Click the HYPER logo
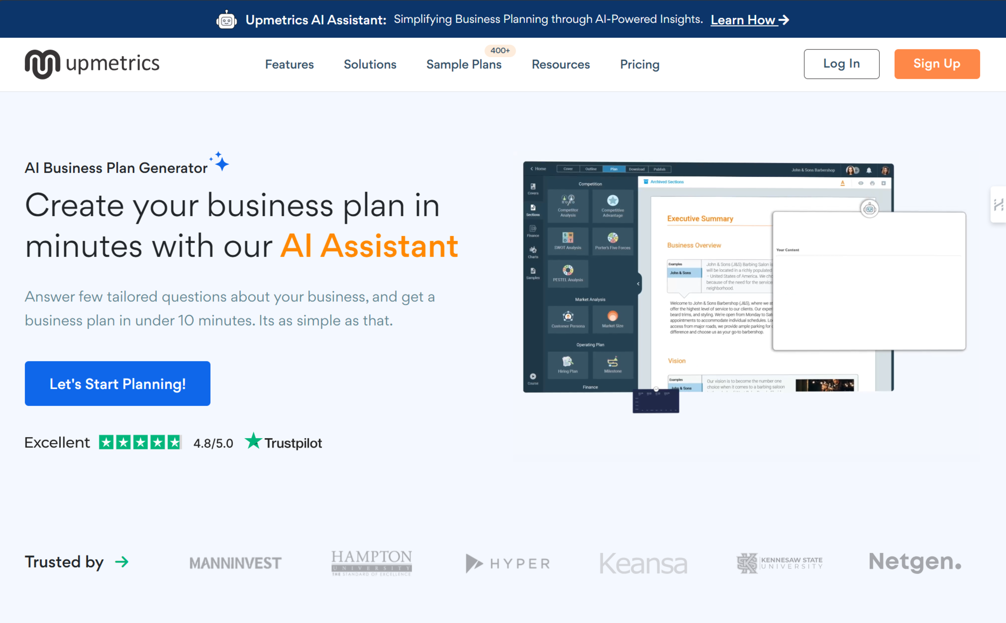This screenshot has width=1006, height=623. tap(508, 563)
